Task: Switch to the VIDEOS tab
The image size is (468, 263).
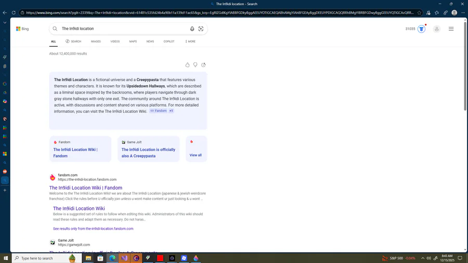Action: [115, 42]
